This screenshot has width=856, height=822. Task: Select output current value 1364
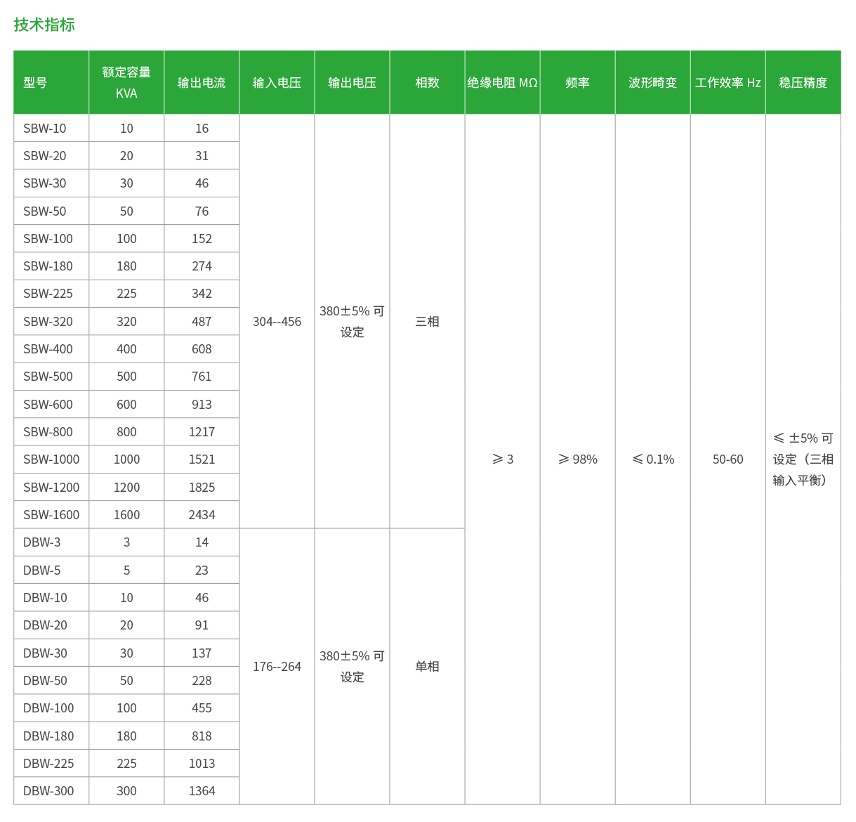(x=202, y=791)
